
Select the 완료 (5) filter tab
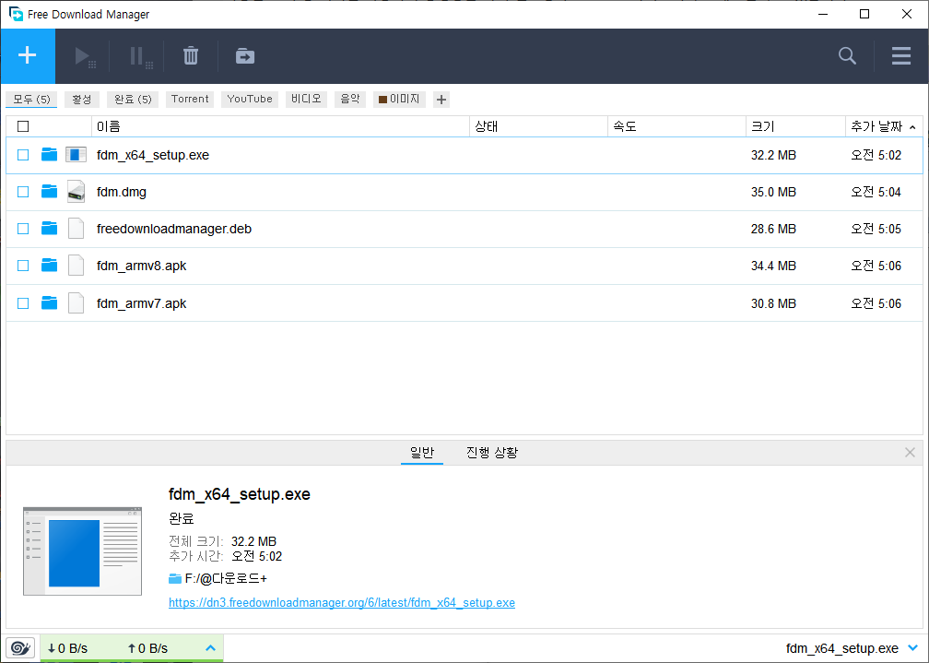pyautogui.click(x=133, y=99)
